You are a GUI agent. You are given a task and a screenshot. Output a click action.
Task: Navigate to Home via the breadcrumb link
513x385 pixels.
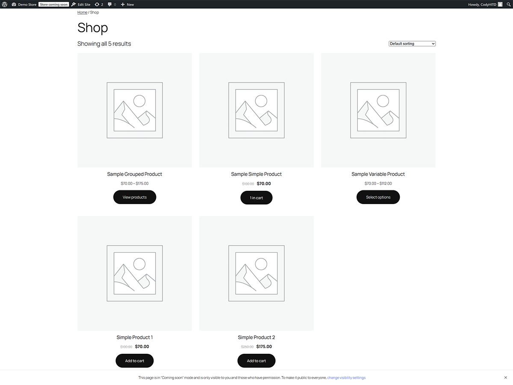point(82,12)
